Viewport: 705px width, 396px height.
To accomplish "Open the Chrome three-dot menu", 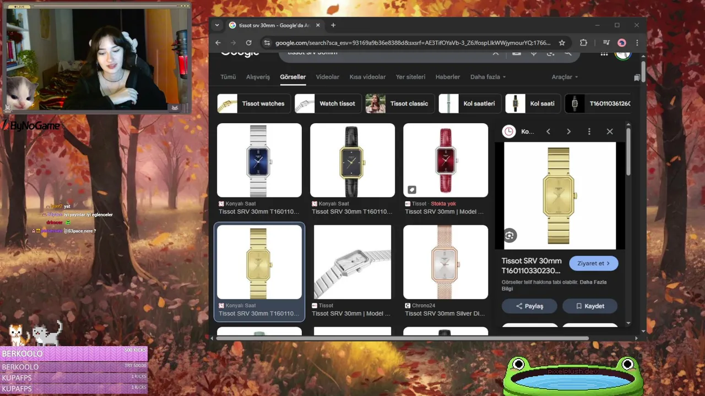I will pyautogui.click(x=637, y=43).
